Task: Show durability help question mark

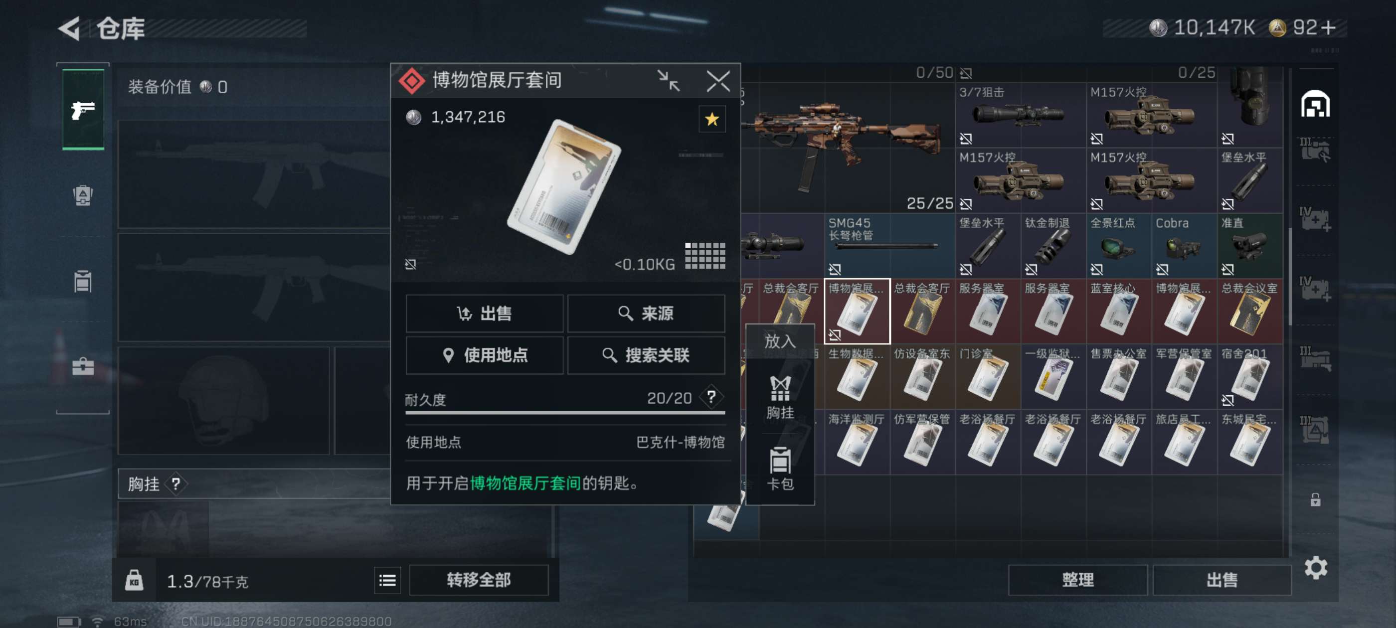Action: click(710, 397)
